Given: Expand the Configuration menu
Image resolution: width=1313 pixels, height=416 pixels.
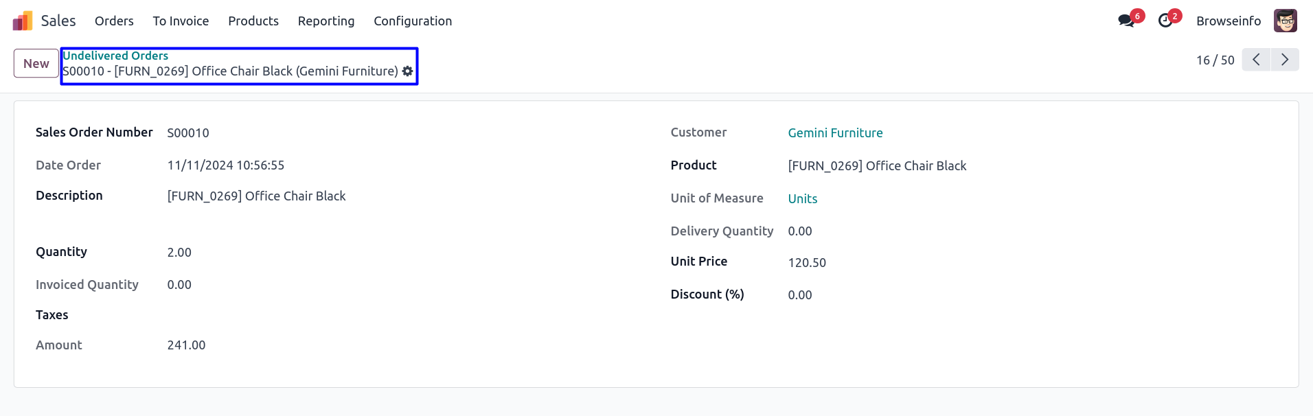Looking at the screenshot, I should pyautogui.click(x=413, y=21).
